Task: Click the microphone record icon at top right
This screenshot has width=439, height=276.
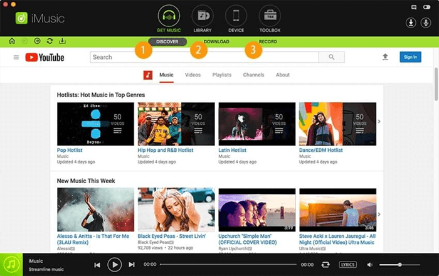Action: [425, 23]
